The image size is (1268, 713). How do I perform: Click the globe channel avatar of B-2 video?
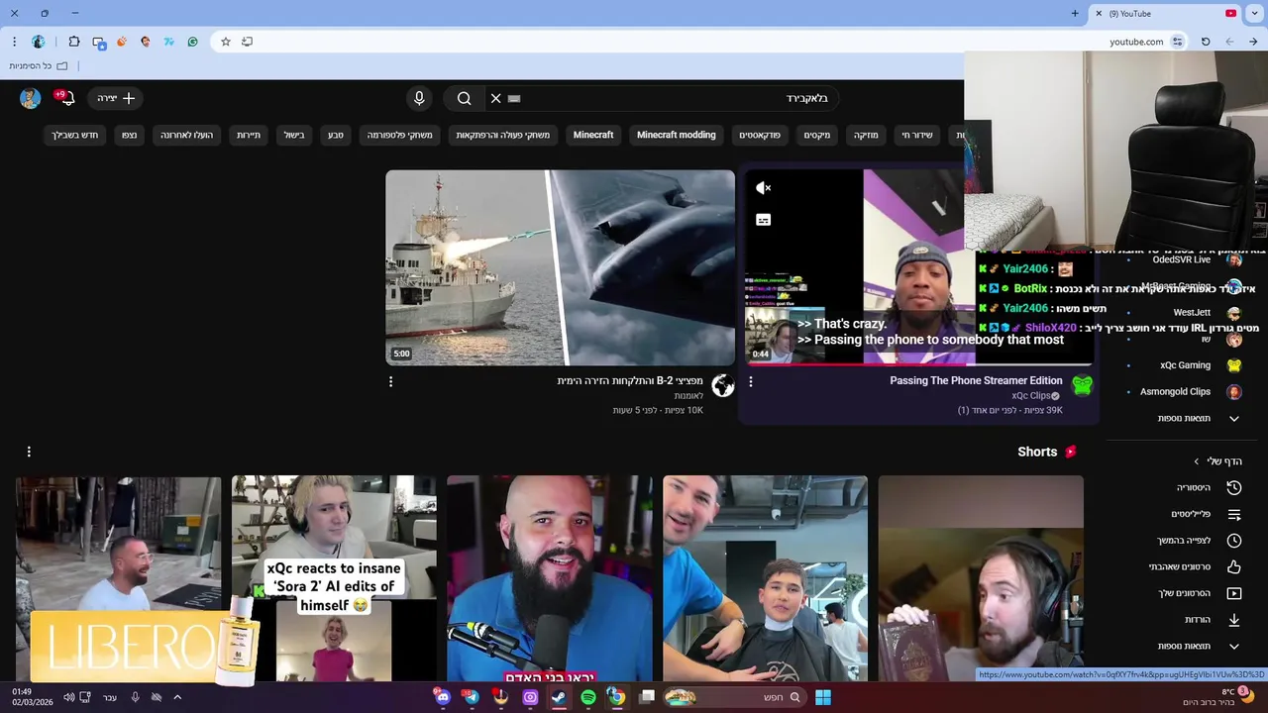click(723, 386)
